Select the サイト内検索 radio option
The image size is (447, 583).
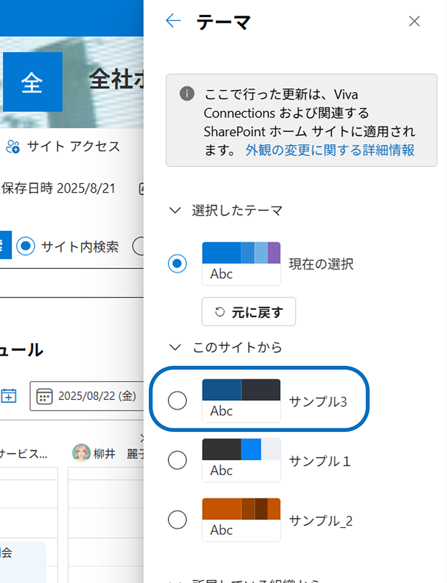(x=25, y=246)
